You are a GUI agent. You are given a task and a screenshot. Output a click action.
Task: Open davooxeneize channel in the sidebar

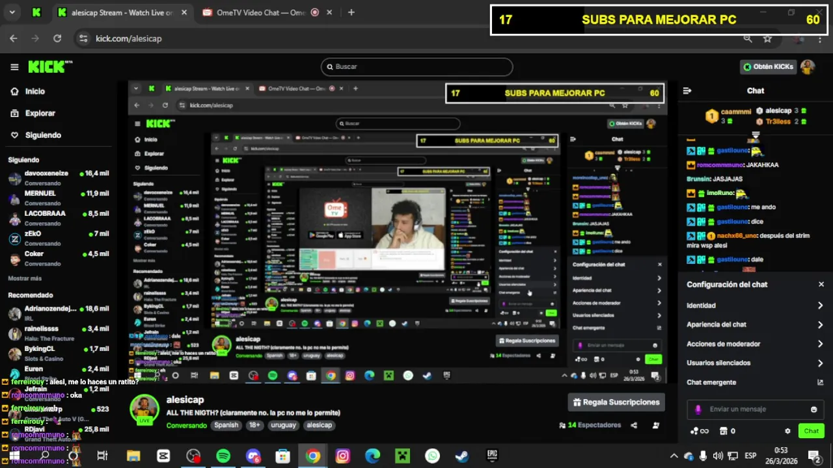point(59,178)
